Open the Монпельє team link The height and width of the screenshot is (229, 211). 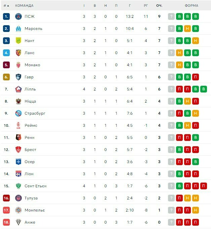(x=35, y=210)
